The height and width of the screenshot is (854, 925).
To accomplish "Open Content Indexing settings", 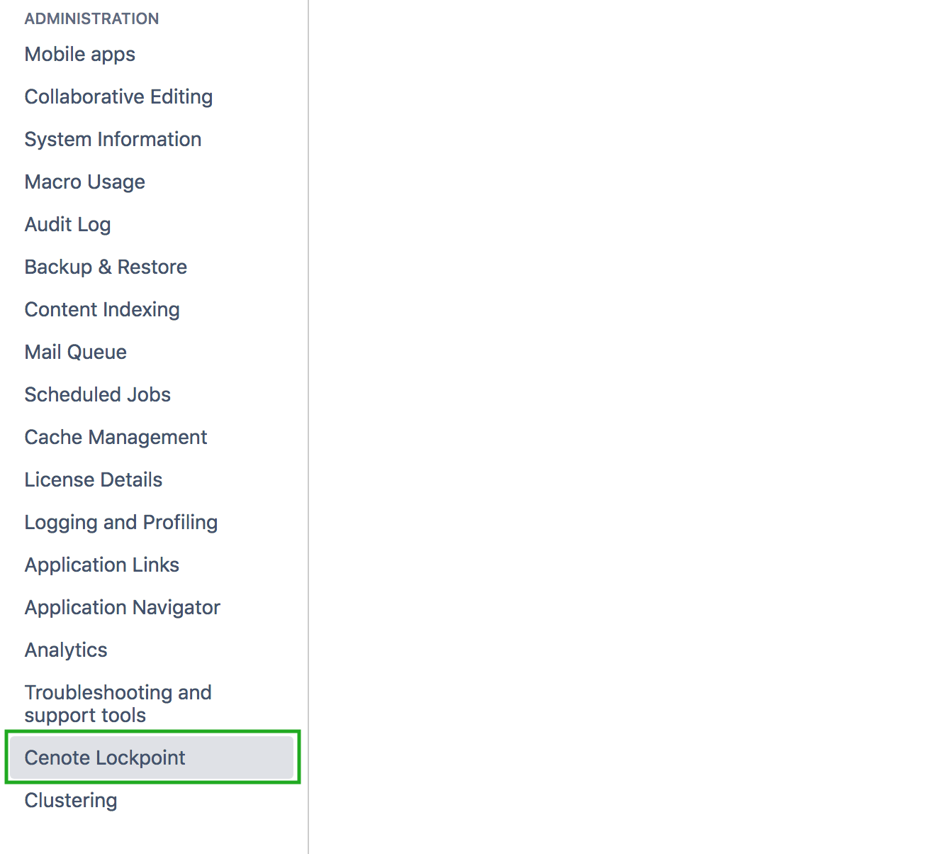I will coord(102,310).
